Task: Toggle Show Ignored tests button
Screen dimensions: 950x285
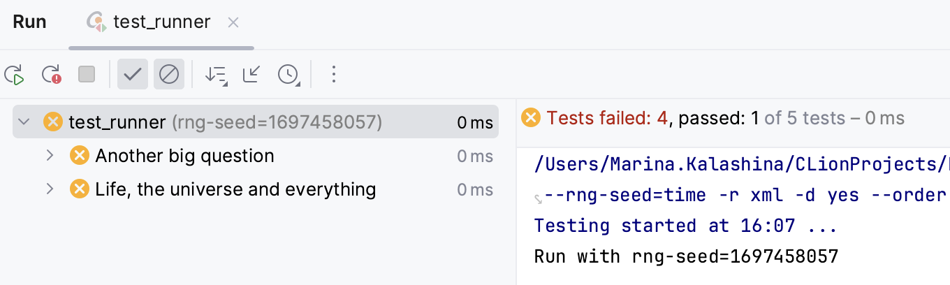Action: pyautogui.click(x=169, y=74)
